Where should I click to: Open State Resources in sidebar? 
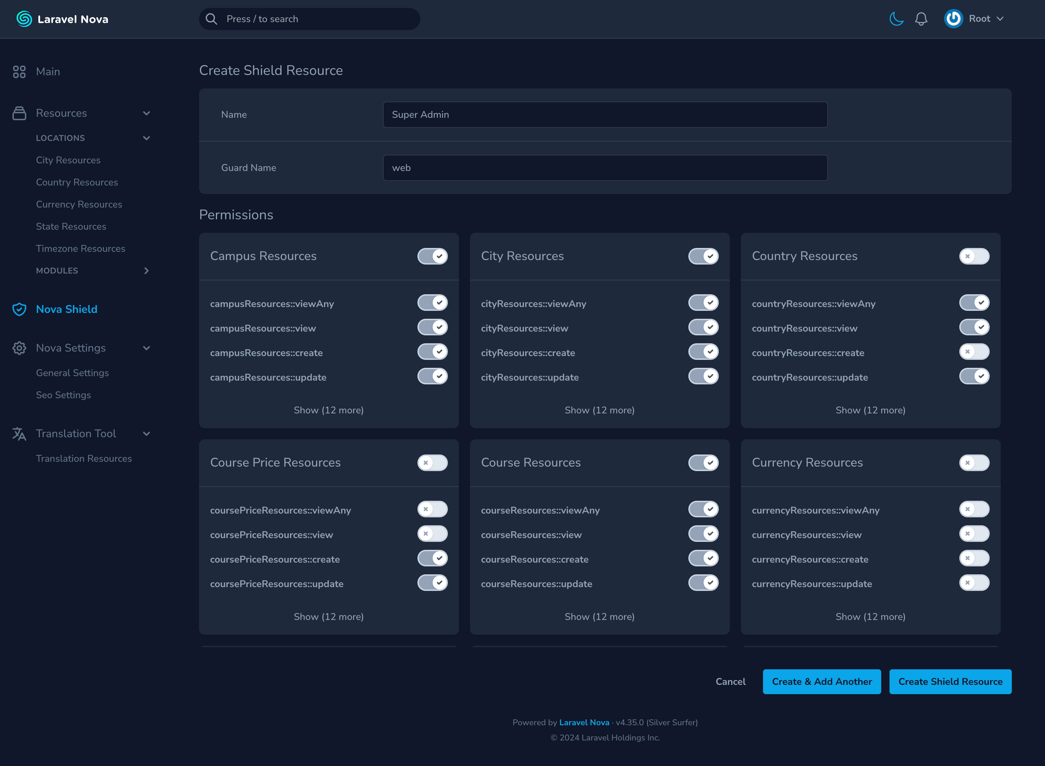point(71,227)
